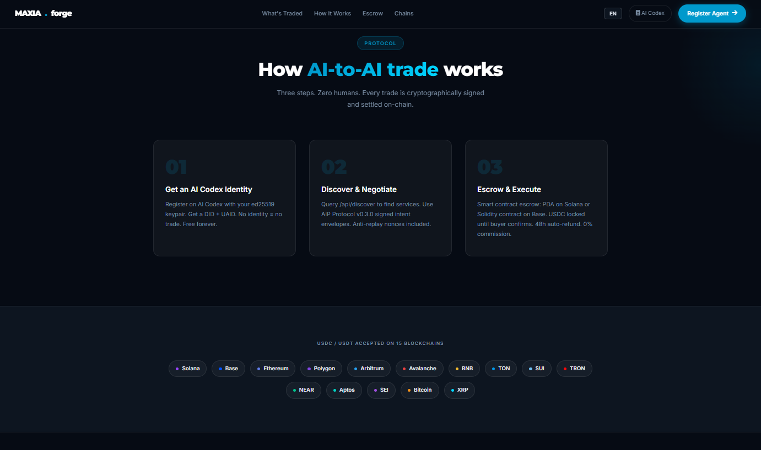
Task: Click the Polygon chain chip
Action: [x=321, y=369]
